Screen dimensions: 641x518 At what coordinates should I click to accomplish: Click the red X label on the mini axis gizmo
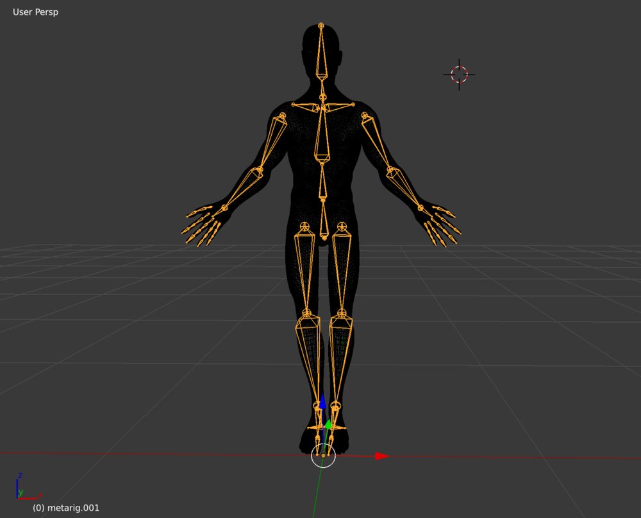pyautogui.click(x=40, y=495)
